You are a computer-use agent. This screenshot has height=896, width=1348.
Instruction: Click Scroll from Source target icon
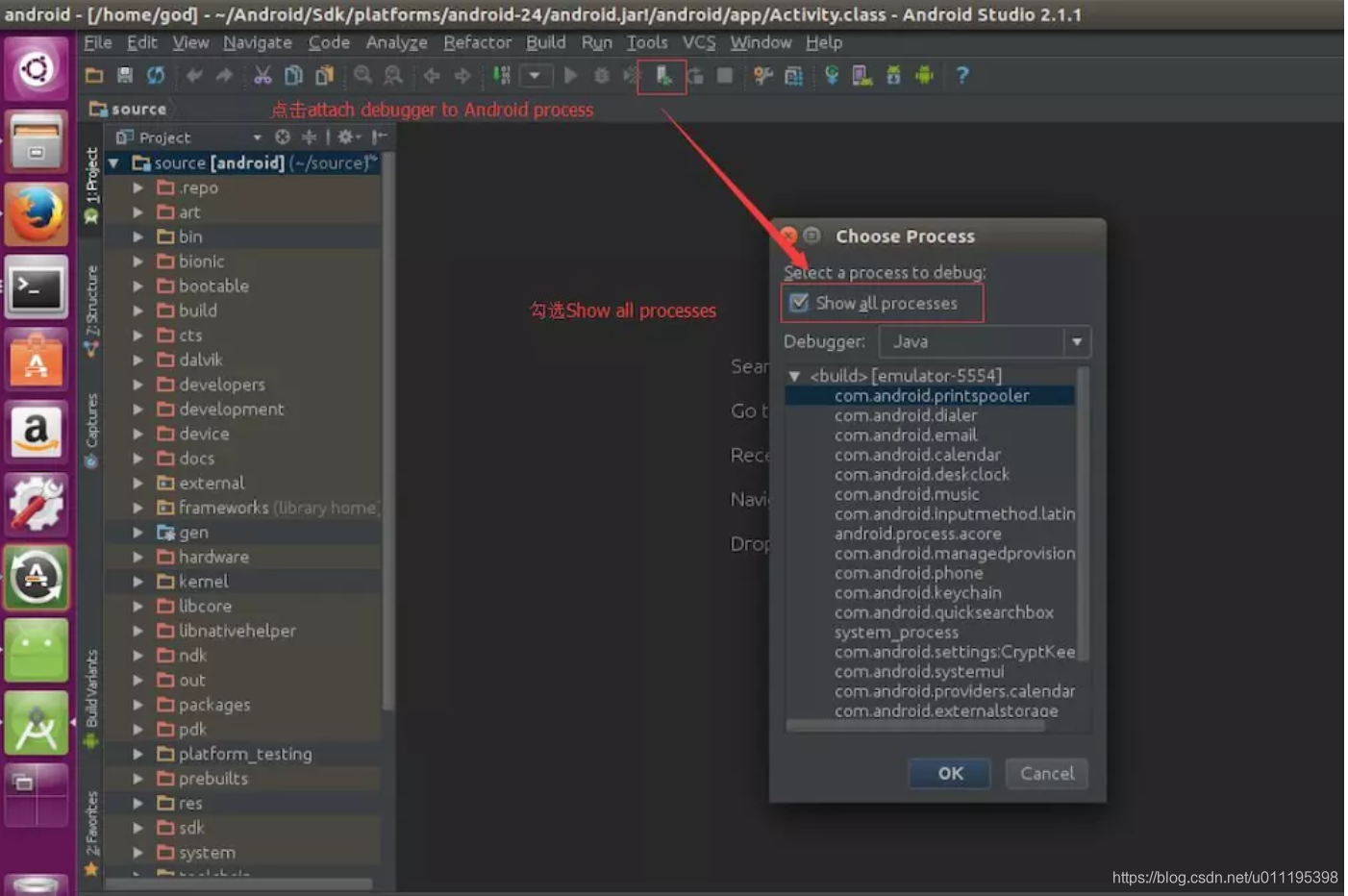tap(283, 137)
